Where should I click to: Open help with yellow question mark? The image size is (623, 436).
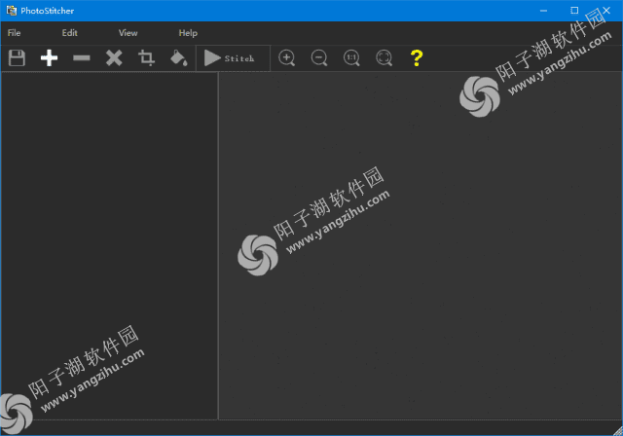coord(417,58)
